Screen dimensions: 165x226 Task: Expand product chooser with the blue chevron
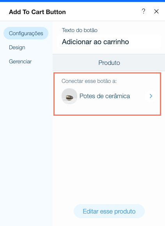(151, 96)
